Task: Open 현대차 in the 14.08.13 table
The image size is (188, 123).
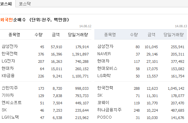Action: pos(103,61)
